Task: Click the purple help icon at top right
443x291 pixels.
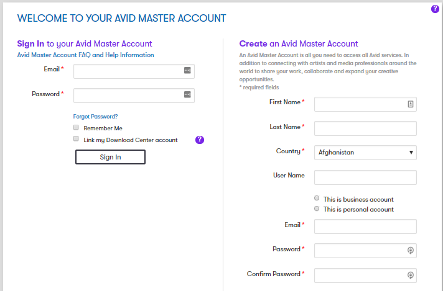Action: point(435,9)
